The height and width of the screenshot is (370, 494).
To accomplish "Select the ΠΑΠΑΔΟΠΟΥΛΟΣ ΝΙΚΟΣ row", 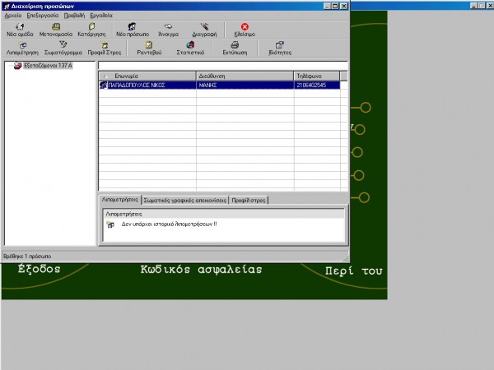I will [220, 85].
